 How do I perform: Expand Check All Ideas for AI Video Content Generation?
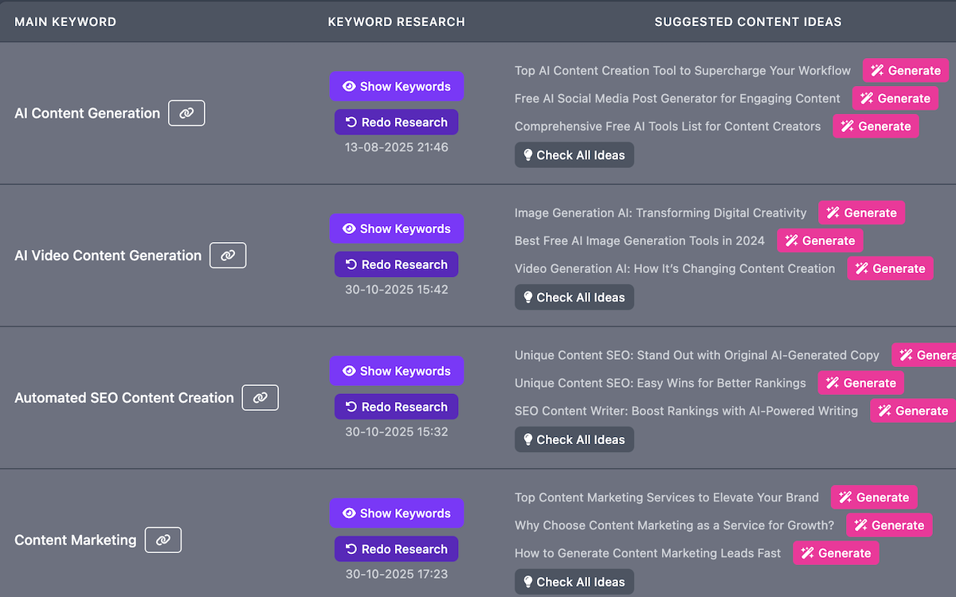pyautogui.click(x=574, y=298)
